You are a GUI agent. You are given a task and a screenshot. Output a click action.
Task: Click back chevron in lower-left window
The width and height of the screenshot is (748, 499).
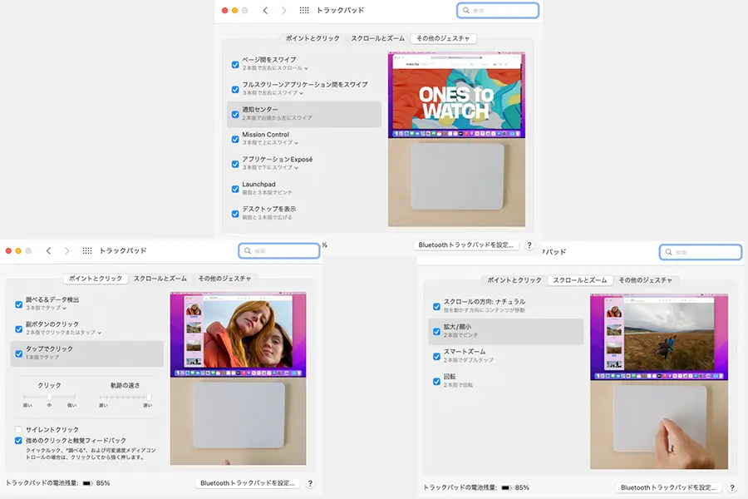click(x=49, y=250)
